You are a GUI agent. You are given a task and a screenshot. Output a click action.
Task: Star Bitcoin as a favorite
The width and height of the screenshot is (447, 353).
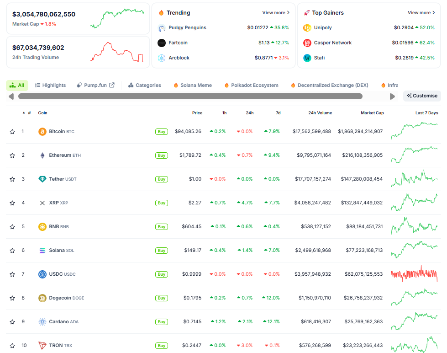click(12, 132)
